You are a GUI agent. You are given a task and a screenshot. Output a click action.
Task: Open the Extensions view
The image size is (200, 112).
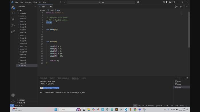pyautogui.click(x=13, y=32)
